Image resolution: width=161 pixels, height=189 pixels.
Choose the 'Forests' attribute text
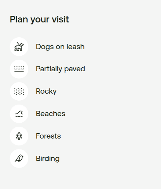48,136
